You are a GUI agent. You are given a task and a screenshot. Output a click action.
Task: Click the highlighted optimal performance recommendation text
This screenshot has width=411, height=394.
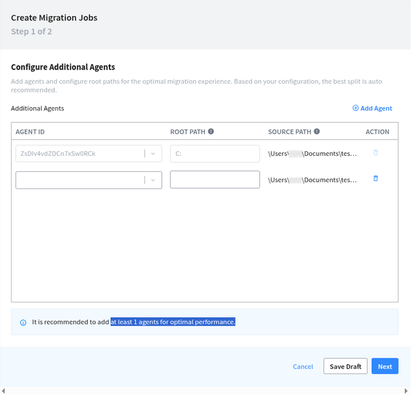(x=173, y=322)
